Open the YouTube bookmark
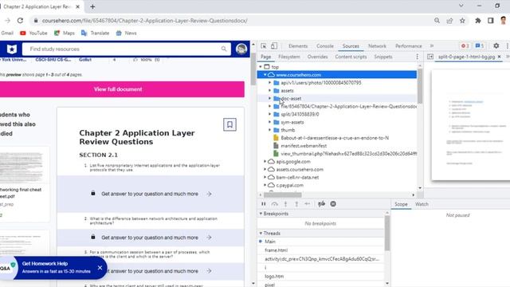The image size is (510, 287). [x=33, y=33]
